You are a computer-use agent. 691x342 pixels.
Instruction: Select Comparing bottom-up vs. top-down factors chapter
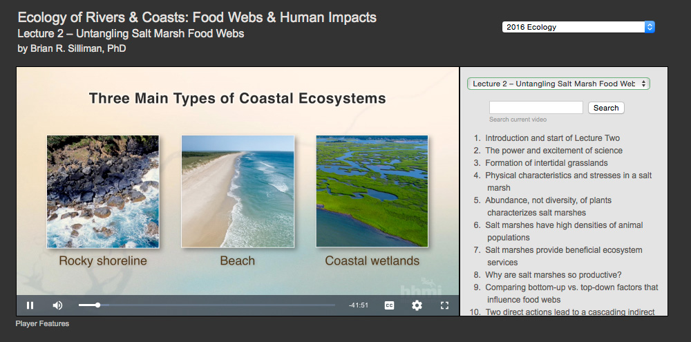[x=571, y=293]
